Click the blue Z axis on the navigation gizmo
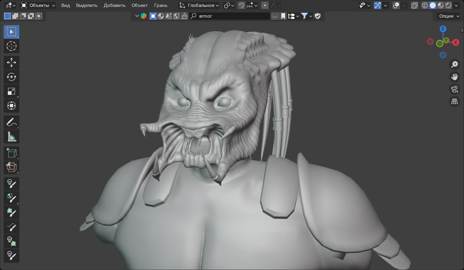Image resolution: width=464 pixels, height=270 pixels. (443, 29)
